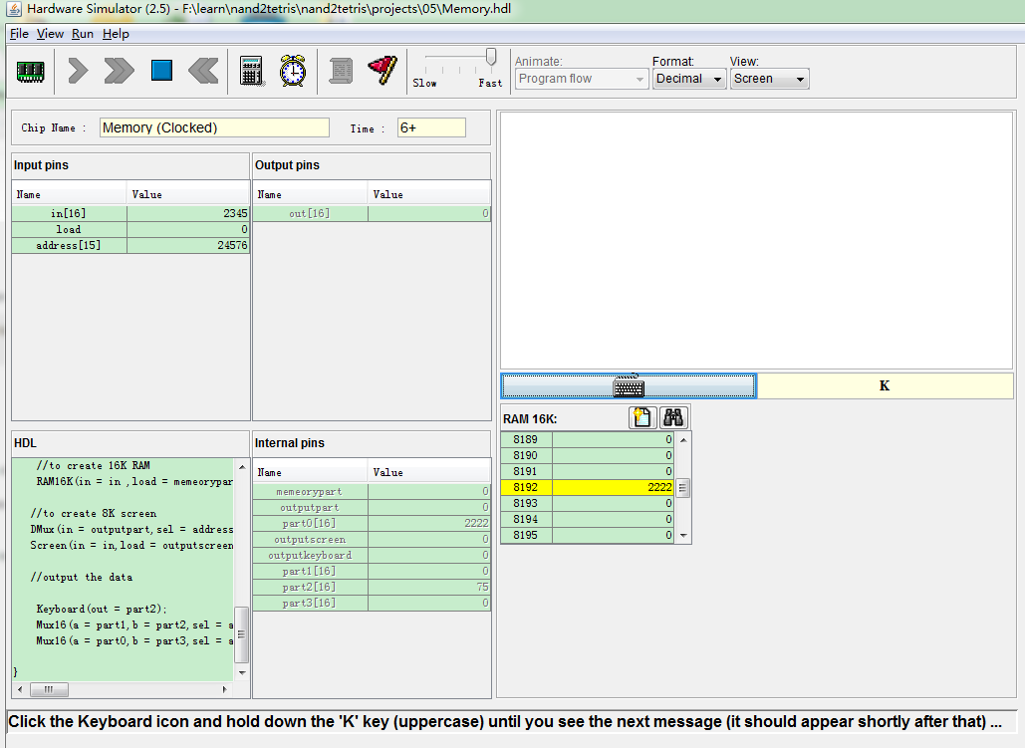Open the Animate Program flow dropdown
The image size is (1025, 748).
click(582, 79)
